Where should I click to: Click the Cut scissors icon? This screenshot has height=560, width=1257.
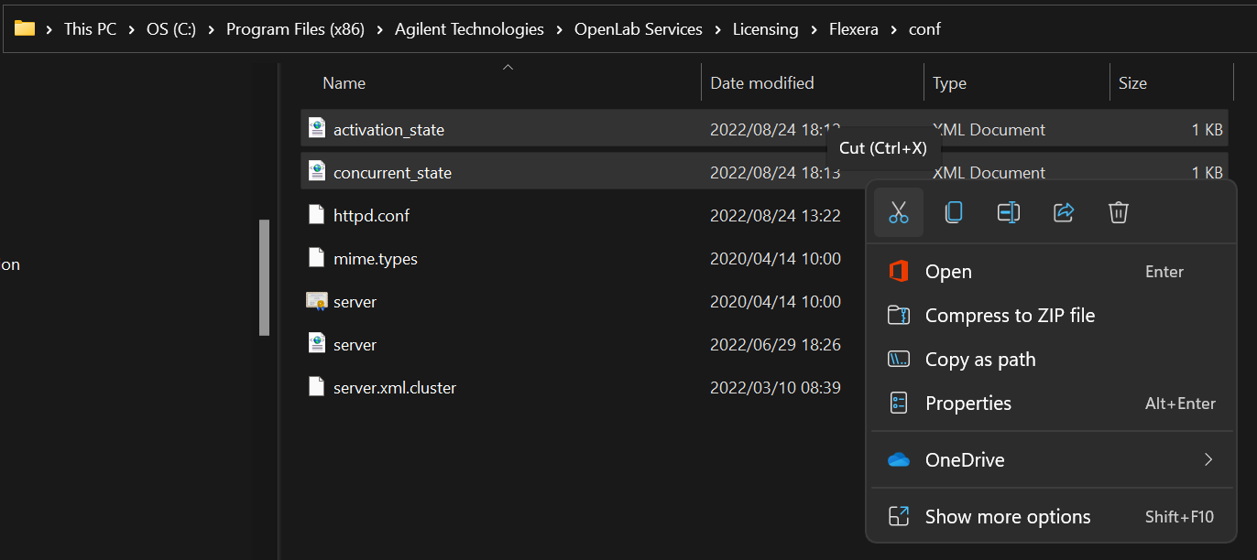click(x=898, y=212)
